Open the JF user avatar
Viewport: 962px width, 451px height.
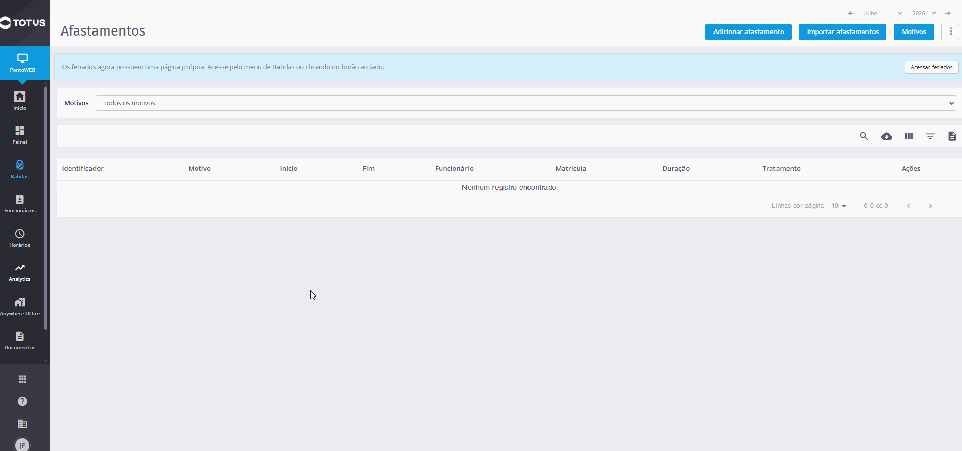tap(22, 444)
